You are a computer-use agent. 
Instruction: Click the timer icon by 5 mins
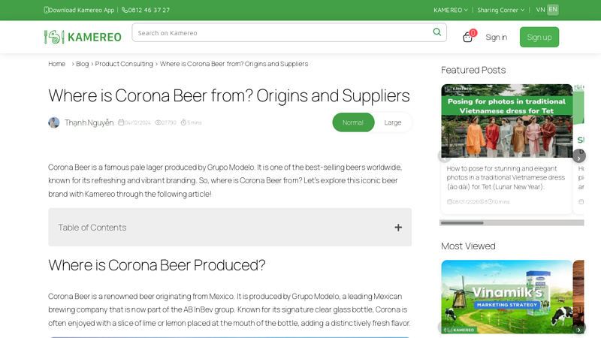(183, 122)
